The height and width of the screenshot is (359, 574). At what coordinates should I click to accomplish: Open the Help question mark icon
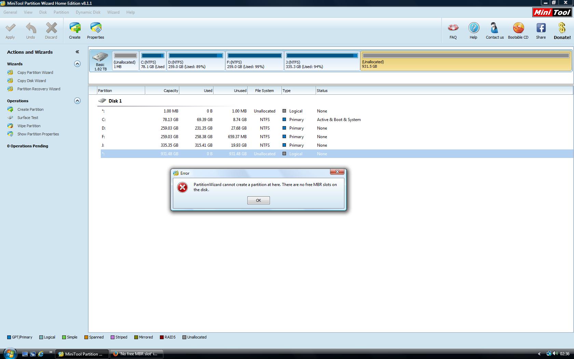[474, 28]
